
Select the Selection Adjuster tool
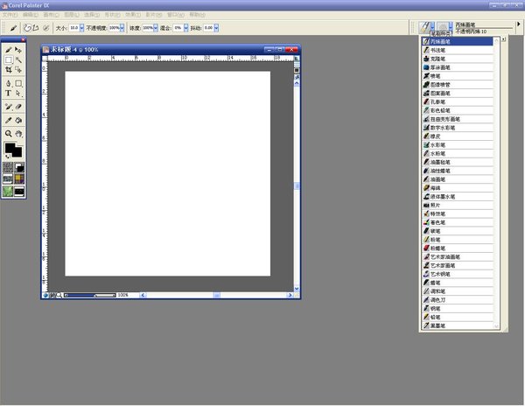18,70
